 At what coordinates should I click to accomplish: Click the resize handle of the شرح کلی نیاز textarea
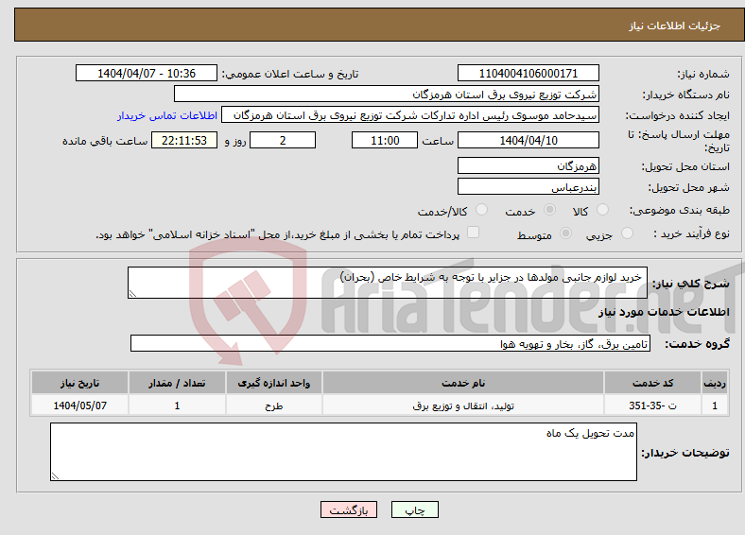tap(132, 294)
